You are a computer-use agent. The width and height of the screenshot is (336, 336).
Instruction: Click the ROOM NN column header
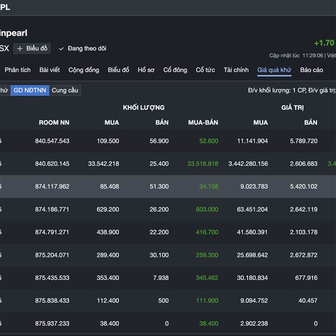[54, 123]
